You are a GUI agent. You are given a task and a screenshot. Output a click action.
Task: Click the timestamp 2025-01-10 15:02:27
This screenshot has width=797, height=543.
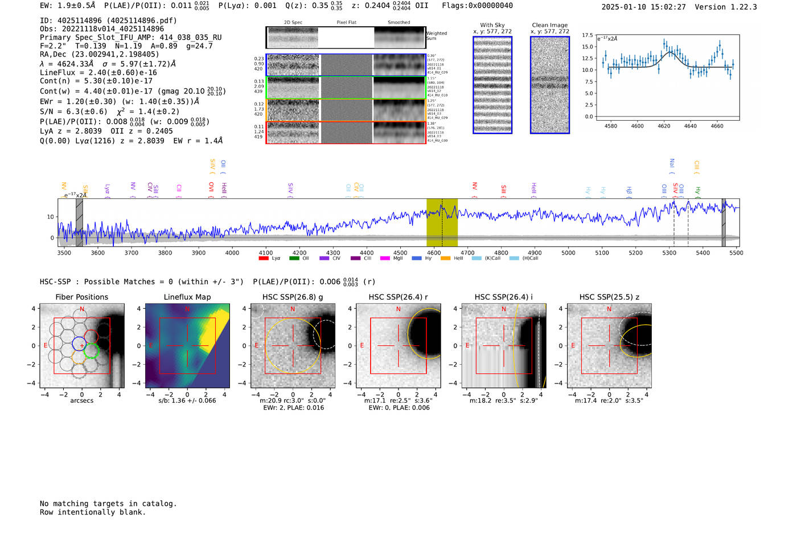643,7
